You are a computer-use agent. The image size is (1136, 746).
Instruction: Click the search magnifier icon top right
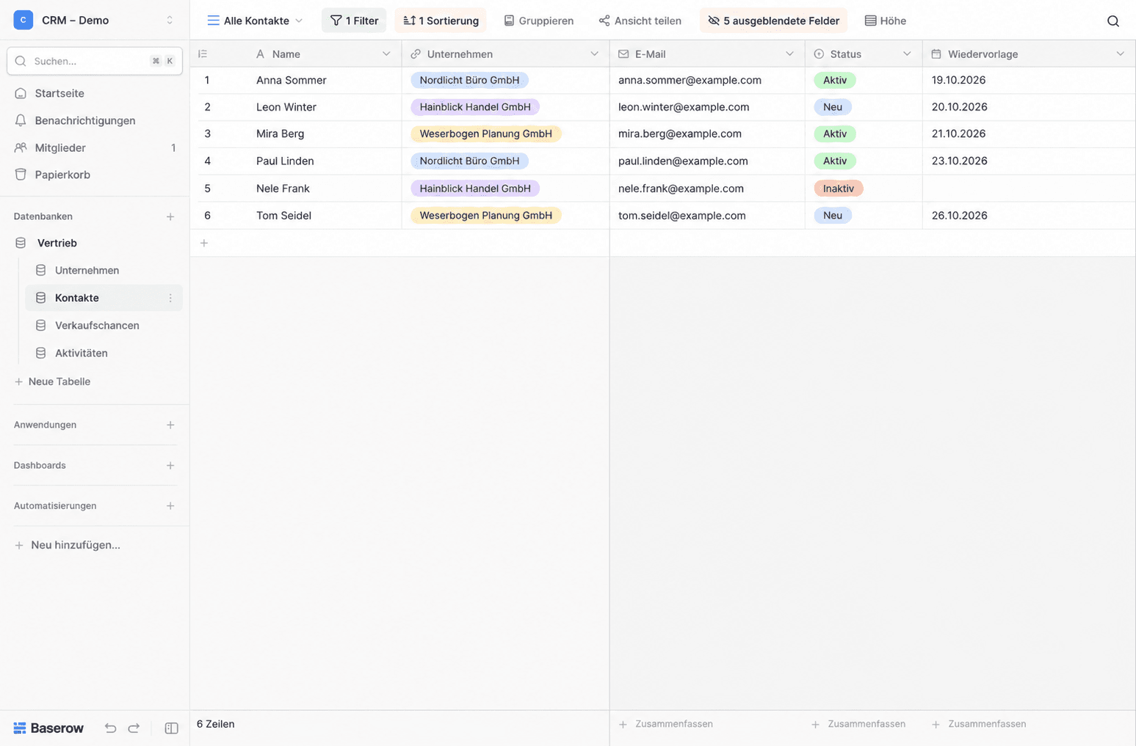click(x=1113, y=21)
